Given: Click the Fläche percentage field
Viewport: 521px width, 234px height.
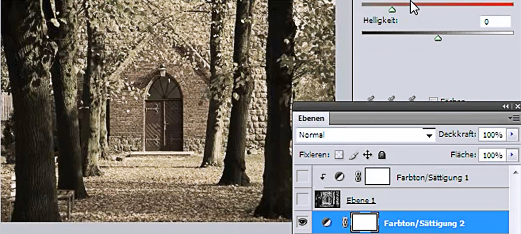Looking at the screenshot, I should pos(492,155).
